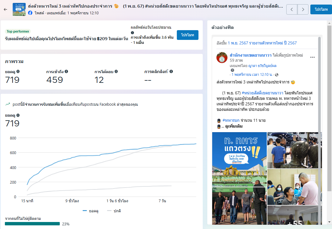Open สำนักงานเขตยานนาวา page link
The width and height of the screenshot is (332, 229).
point(250,55)
